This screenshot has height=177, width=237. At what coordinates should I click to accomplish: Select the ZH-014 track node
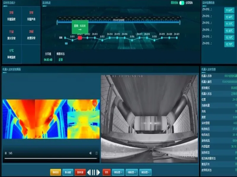[x=110, y=38]
